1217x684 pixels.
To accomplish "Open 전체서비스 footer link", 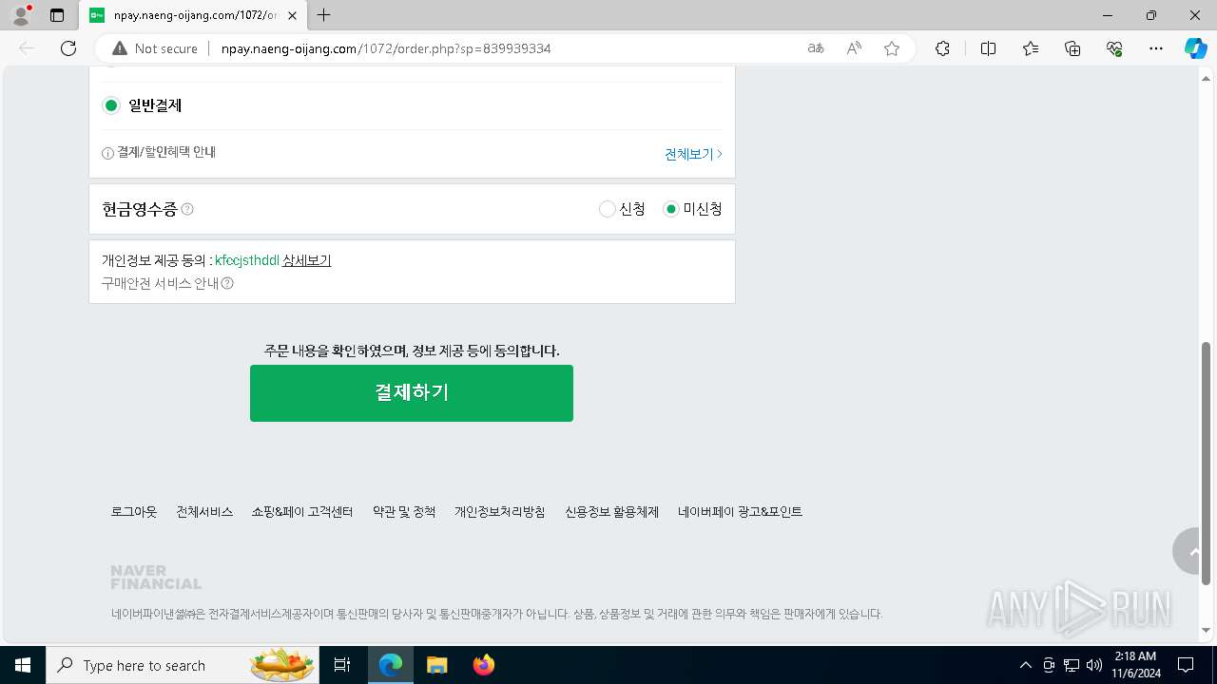I will pyautogui.click(x=204, y=511).
